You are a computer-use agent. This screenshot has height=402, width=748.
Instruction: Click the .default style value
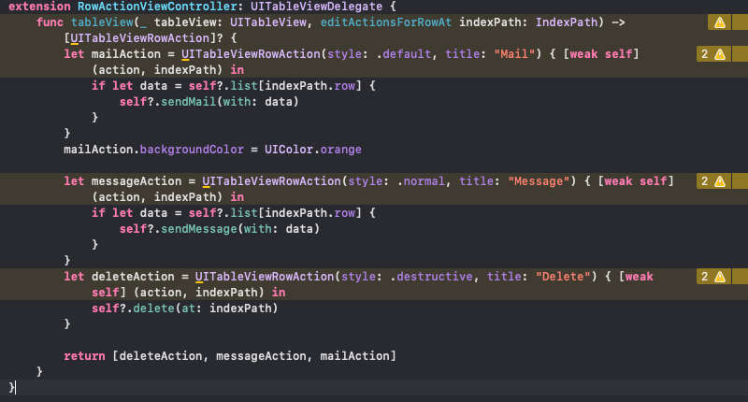tap(404, 54)
